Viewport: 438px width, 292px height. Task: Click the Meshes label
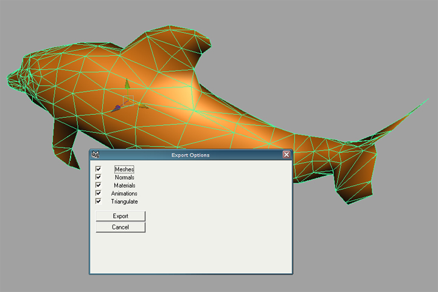[x=124, y=169]
